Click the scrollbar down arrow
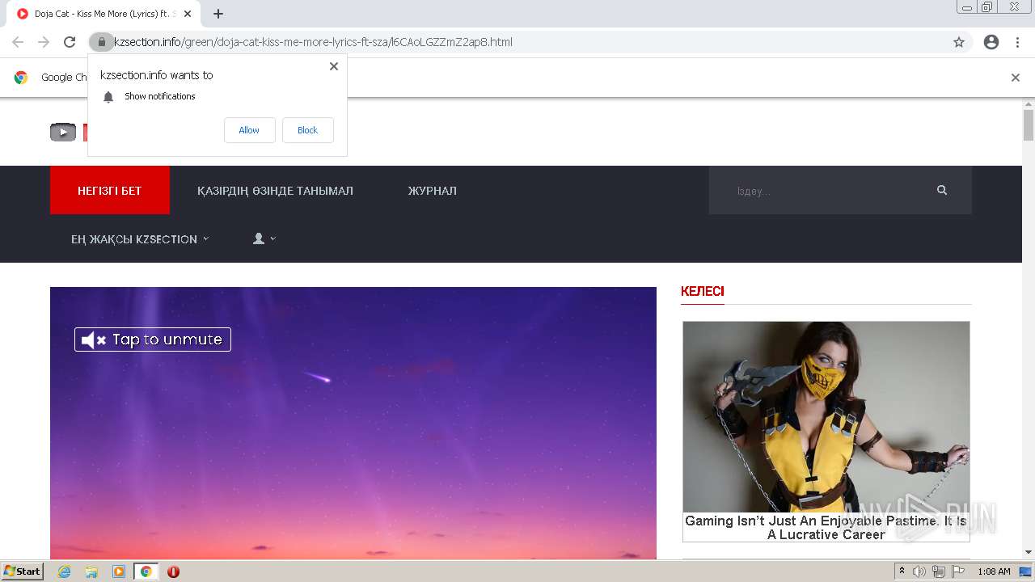The height and width of the screenshot is (582, 1035). (1029, 552)
